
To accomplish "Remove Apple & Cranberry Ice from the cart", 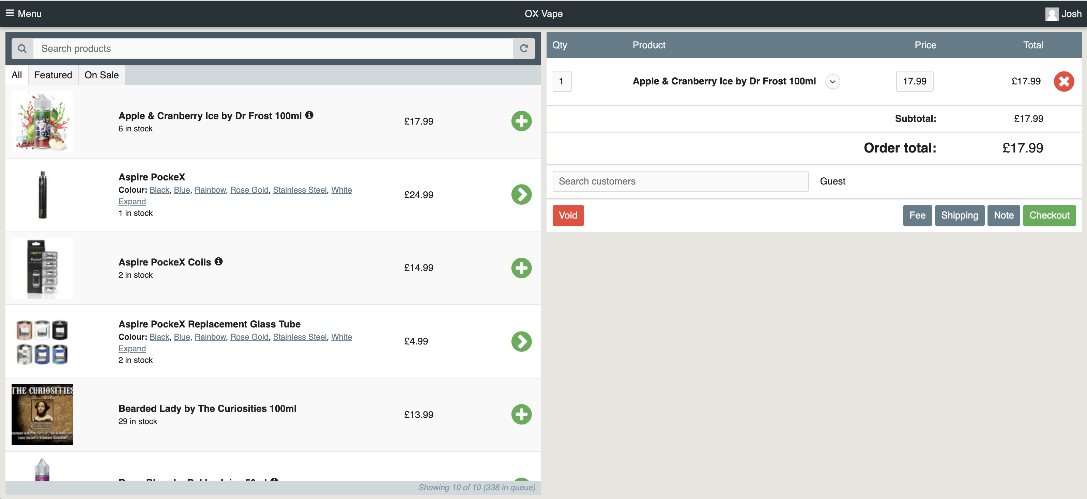I will [x=1064, y=81].
